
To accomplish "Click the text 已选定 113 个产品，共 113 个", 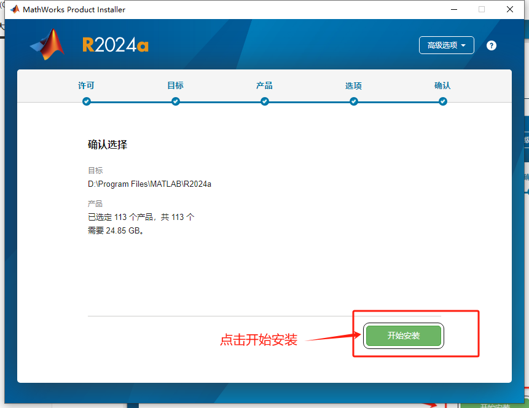I will coord(141,217).
